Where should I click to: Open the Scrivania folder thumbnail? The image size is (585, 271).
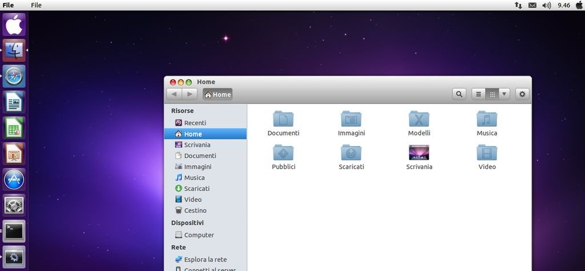[x=419, y=153]
